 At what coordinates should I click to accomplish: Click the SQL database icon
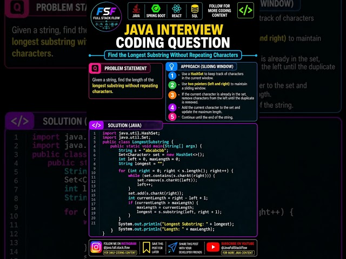point(195,9)
